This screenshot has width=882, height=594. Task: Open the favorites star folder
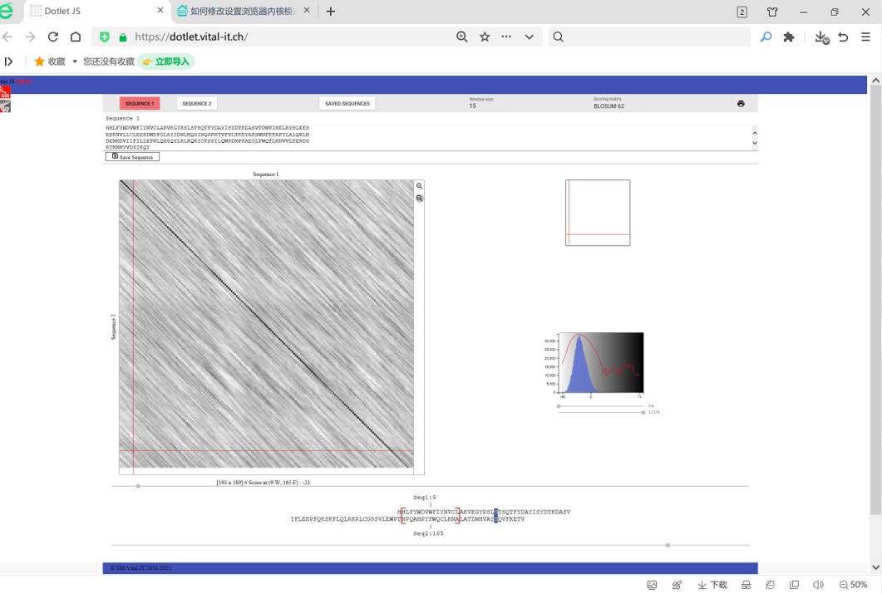click(x=50, y=61)
